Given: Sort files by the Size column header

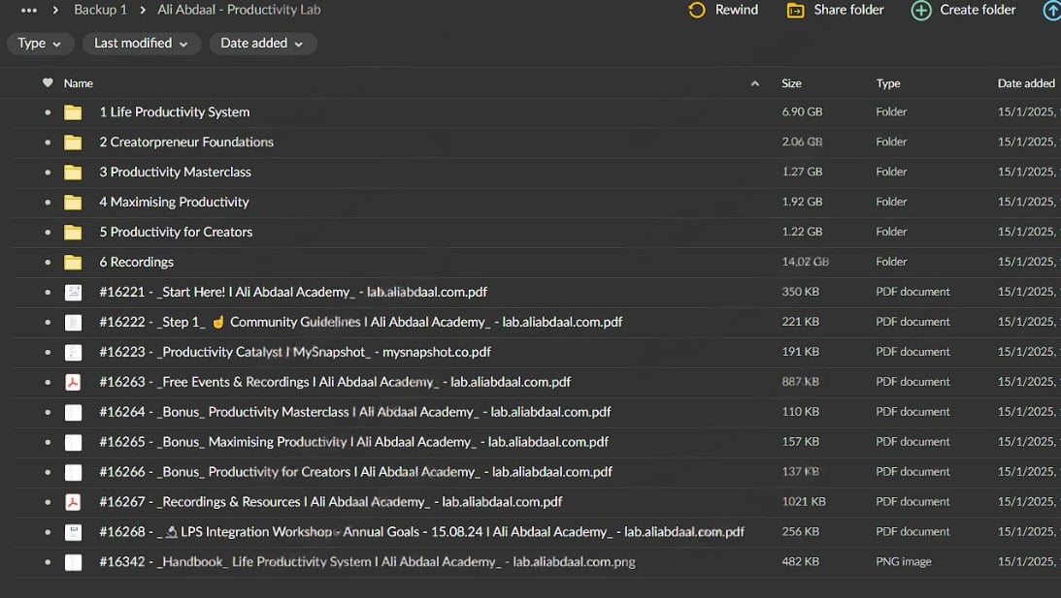Looking at the screenshot, I should tap(791, 83).
